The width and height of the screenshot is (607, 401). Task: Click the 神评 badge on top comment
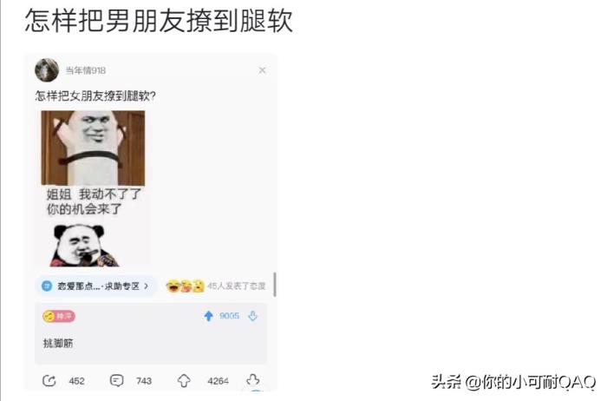click(x=59, y=316)
